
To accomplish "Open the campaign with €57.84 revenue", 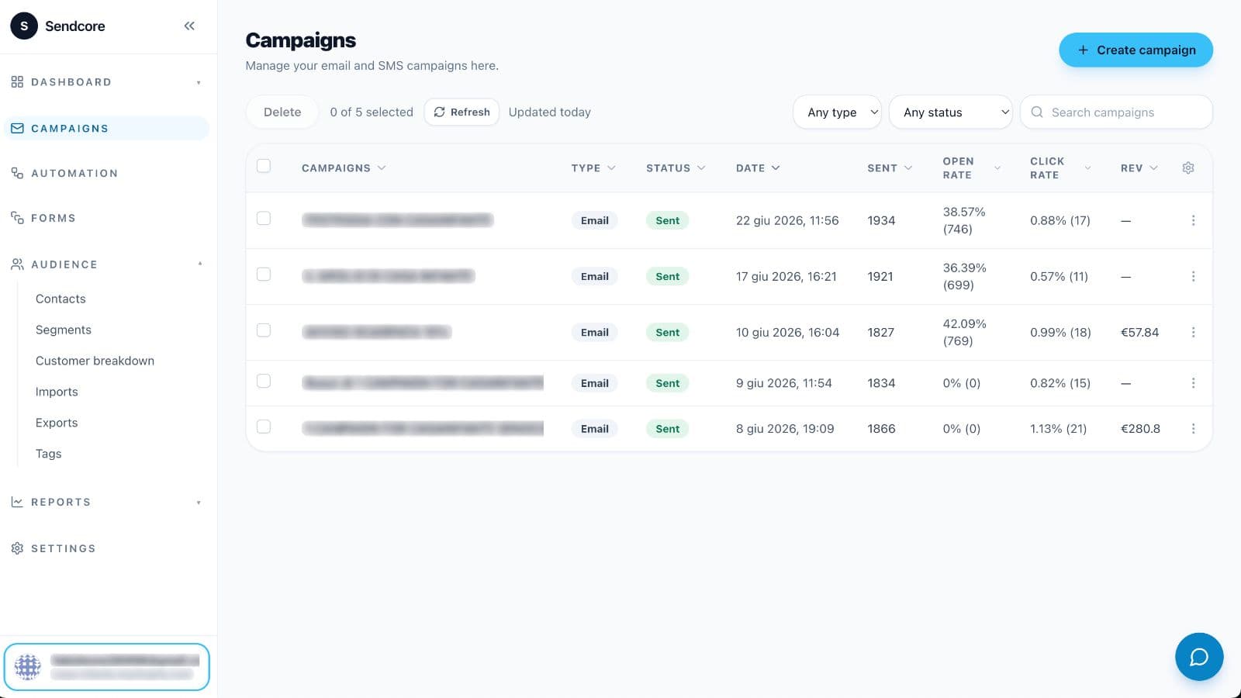I will coord(376,332).
